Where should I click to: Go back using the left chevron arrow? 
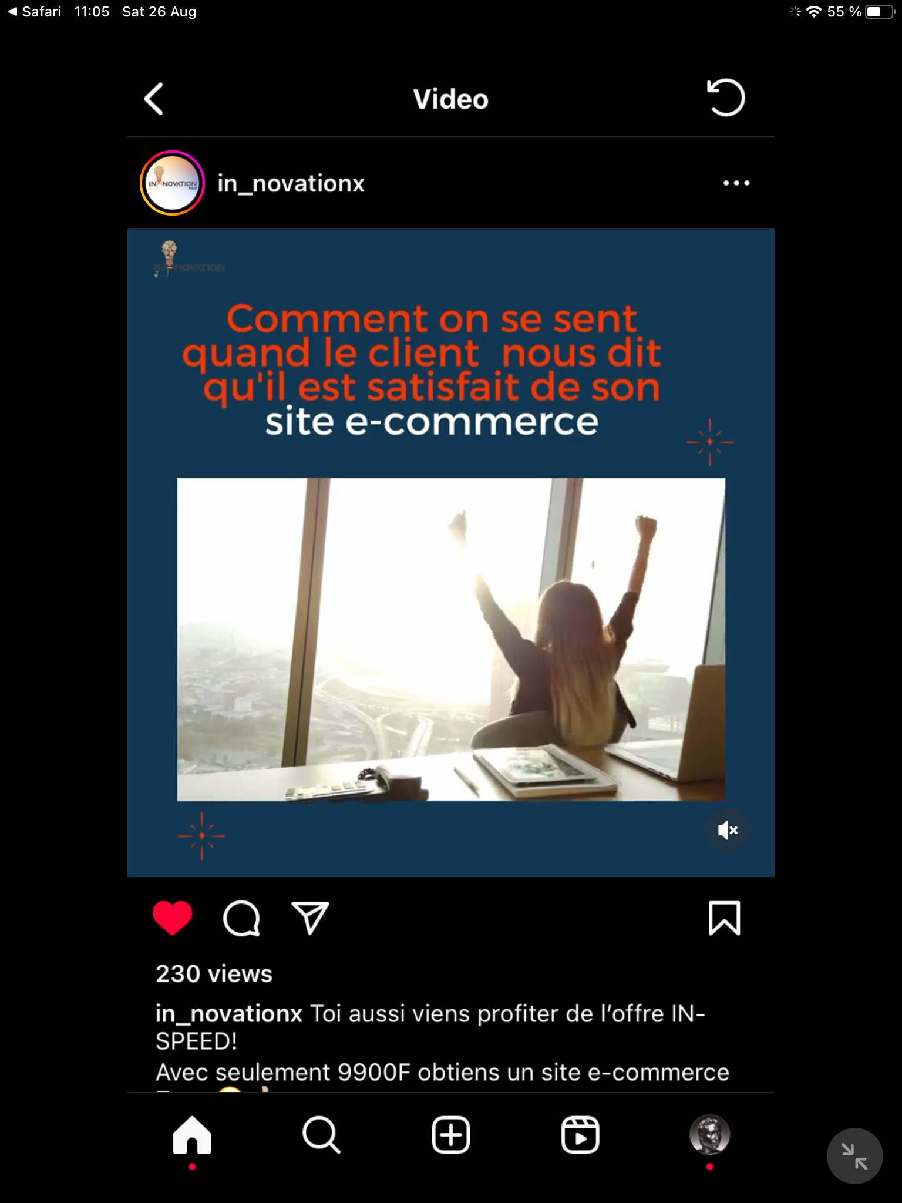pyautogui.click(x=153, y=99)
